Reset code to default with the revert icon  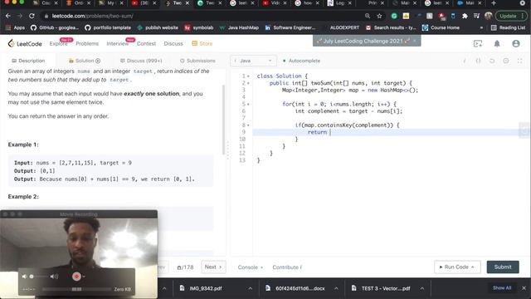point(492,61)
